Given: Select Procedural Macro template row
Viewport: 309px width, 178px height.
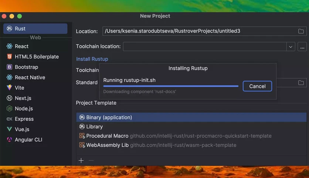Looking at the screenshot, I should click(191, 136).
